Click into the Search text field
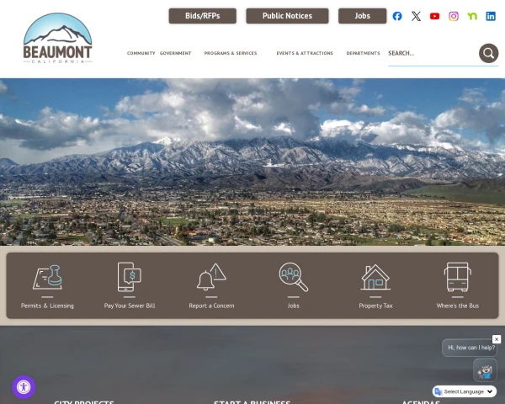 (433, 53)
